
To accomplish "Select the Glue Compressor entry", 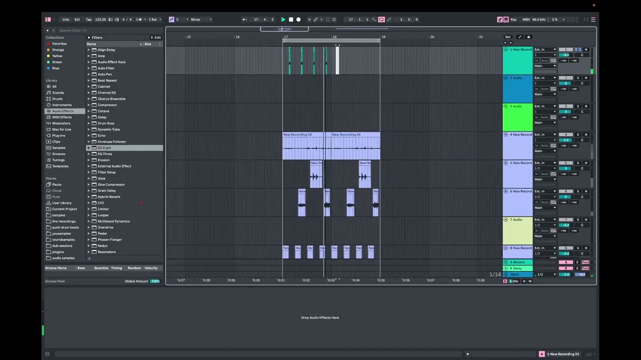I will click(x=111, y=184).
